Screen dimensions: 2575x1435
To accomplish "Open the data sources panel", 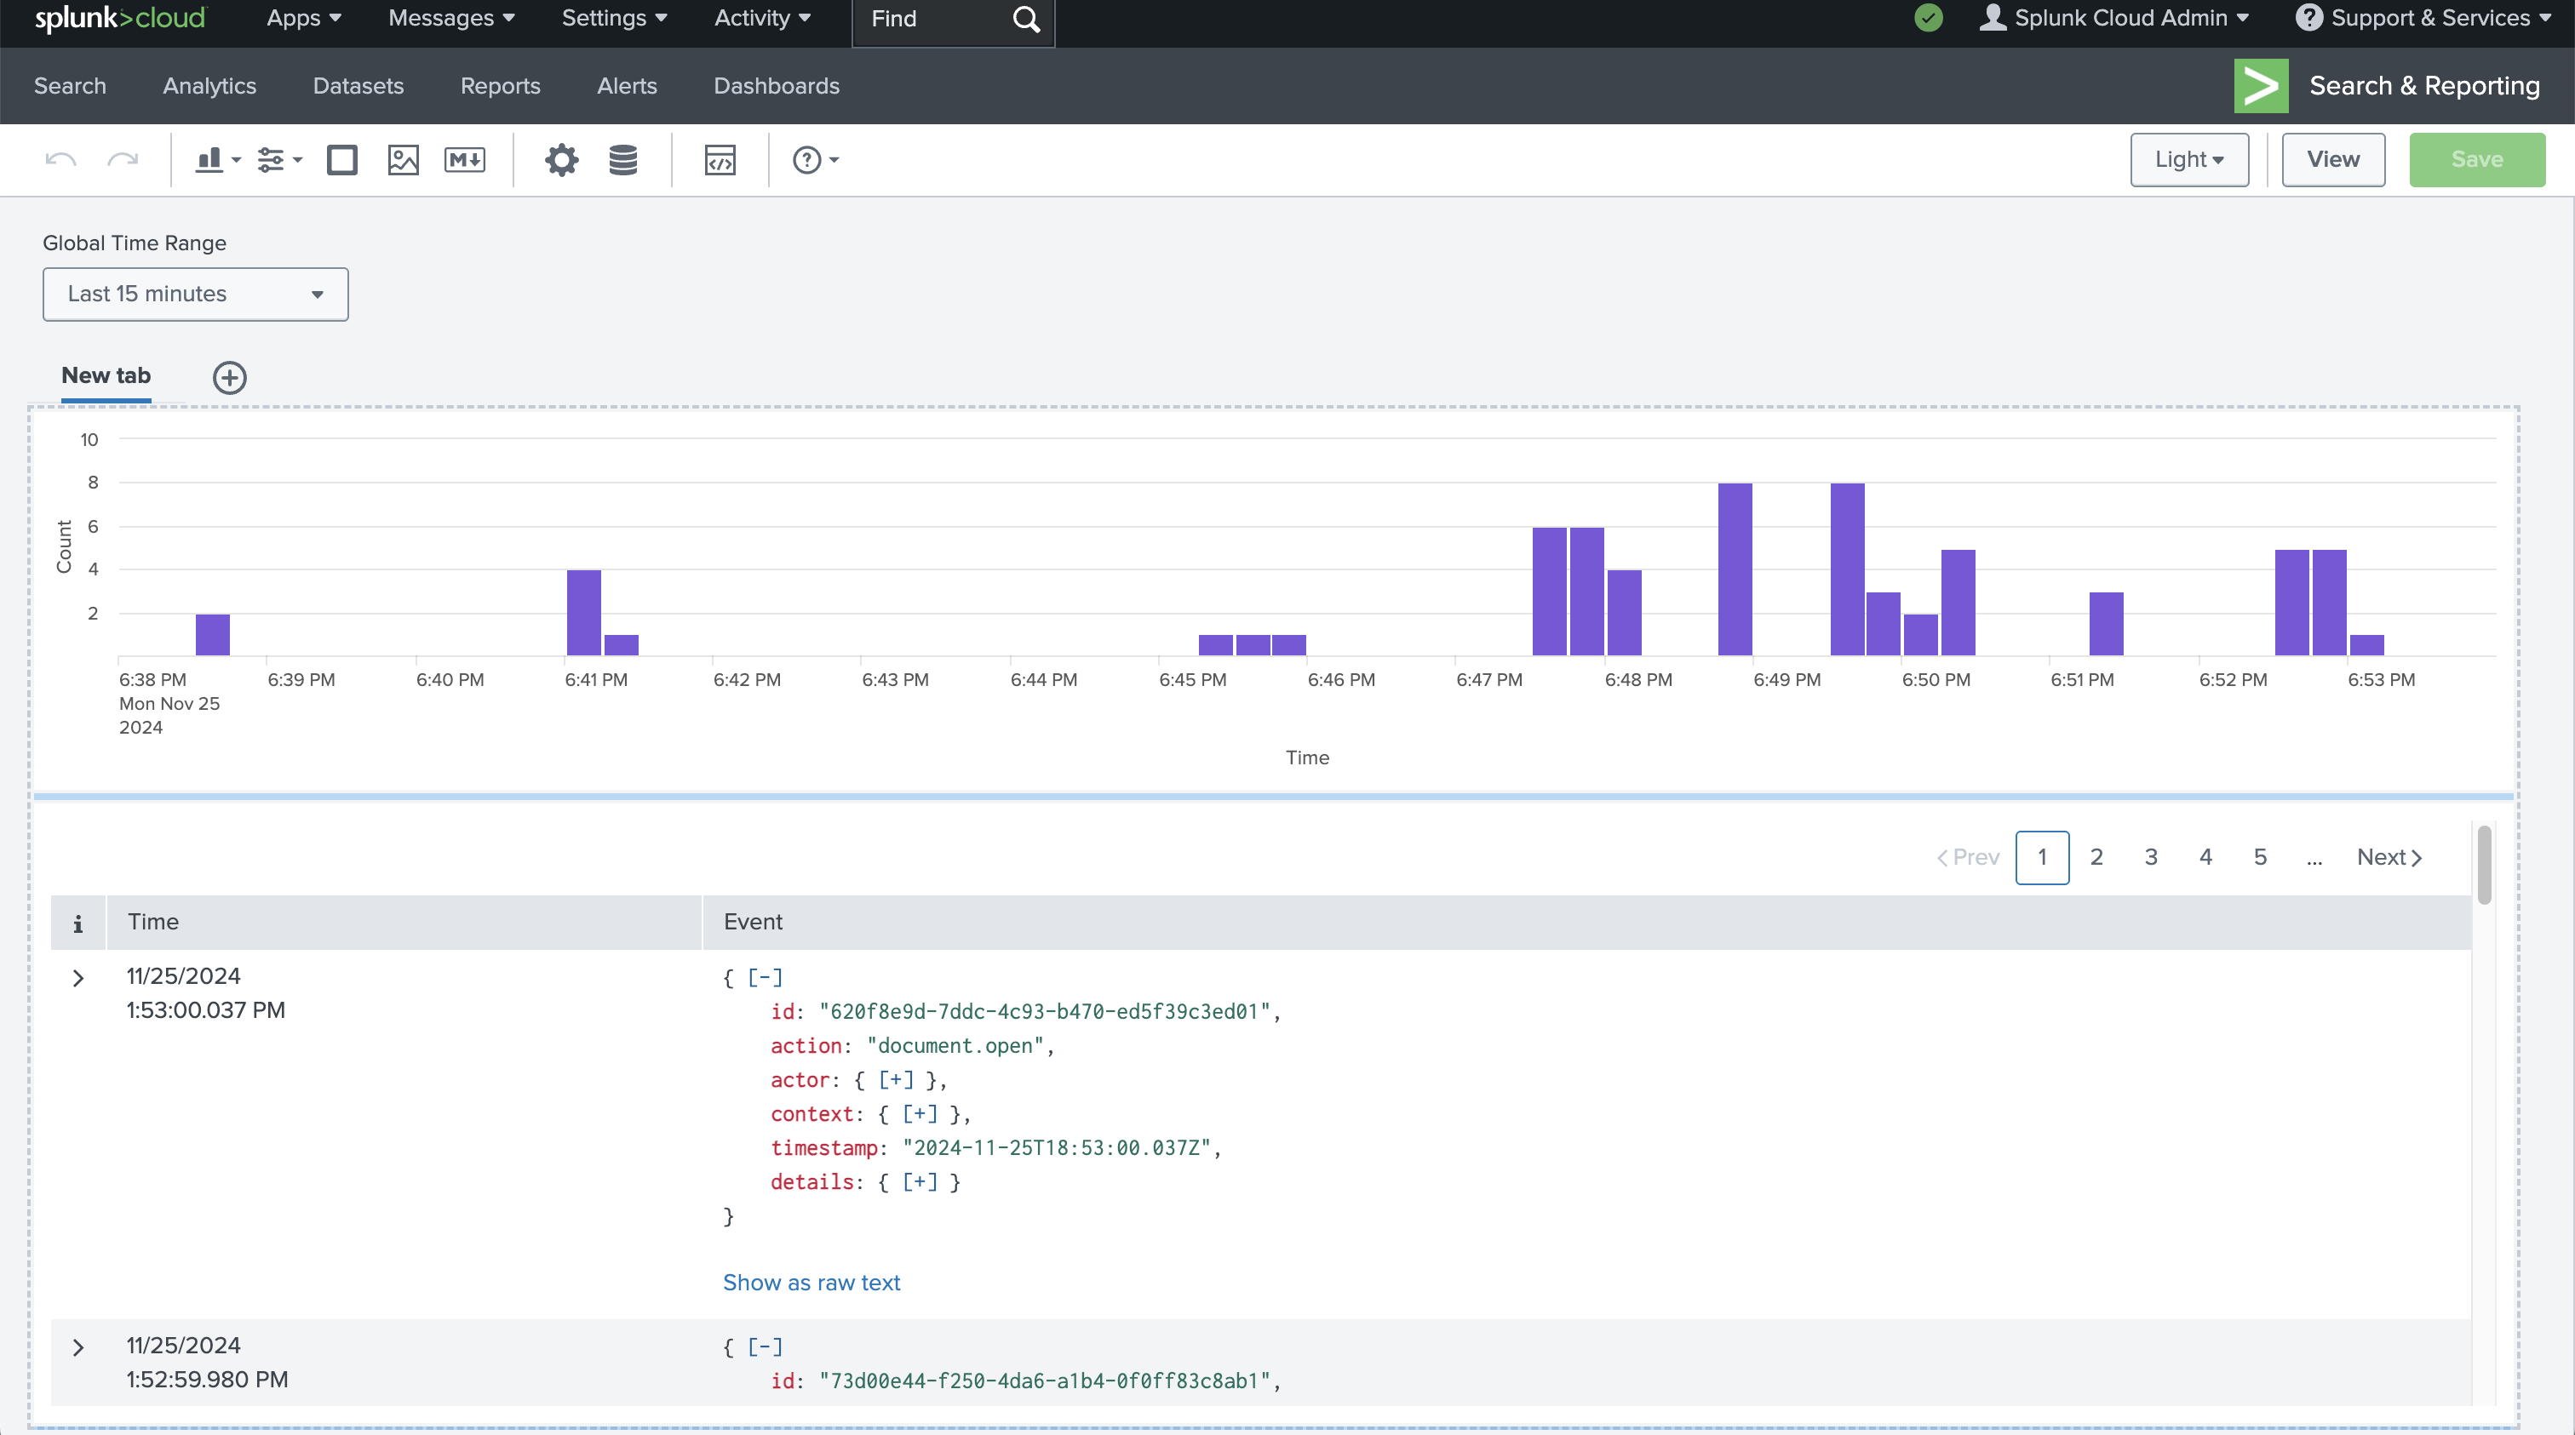I will click(x=622, y=160).
